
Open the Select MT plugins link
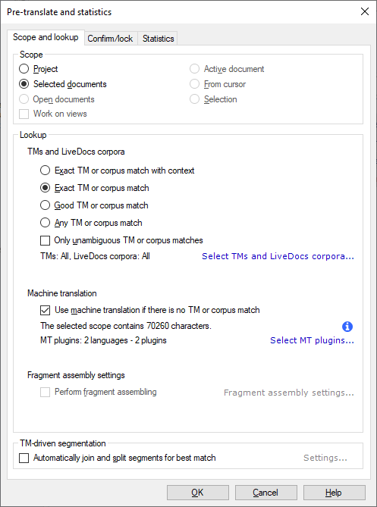tap(312, 340)
